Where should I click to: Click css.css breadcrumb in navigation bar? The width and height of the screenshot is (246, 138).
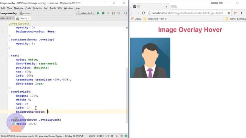click(x=25, y=13)
